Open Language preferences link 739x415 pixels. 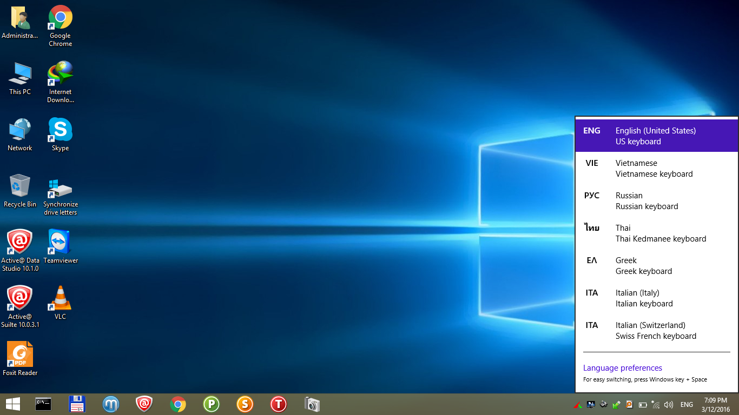coord(623,368)
